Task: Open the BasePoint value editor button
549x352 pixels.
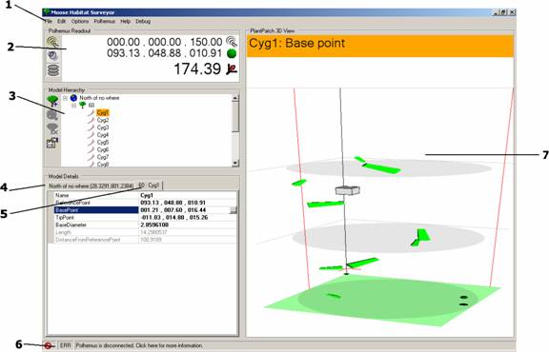Action: coord(234,210)
